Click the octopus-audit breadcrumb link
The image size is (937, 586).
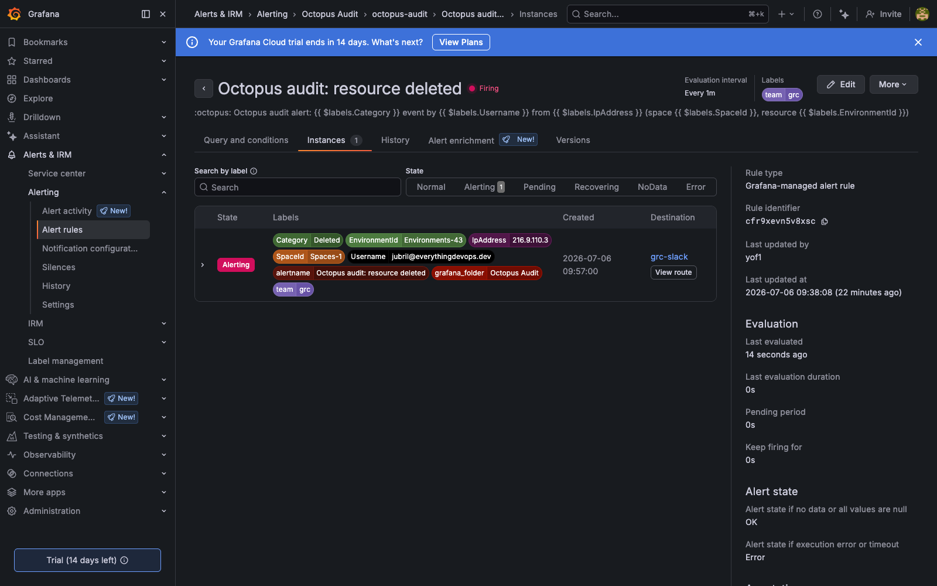(399, 14)
